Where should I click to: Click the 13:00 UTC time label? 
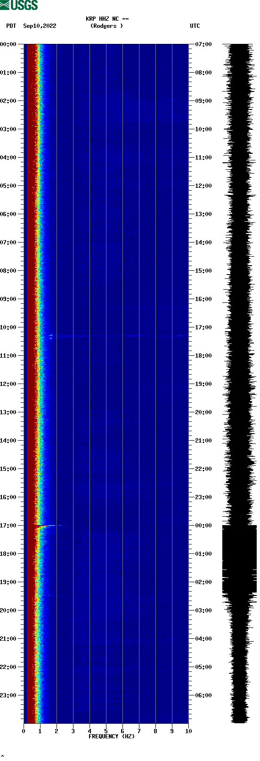pos(203,214)
